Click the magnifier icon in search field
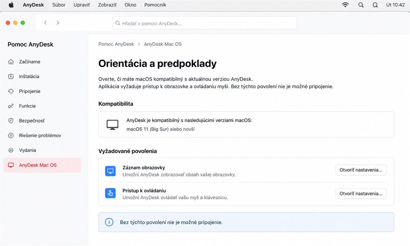410x246 pixels. [118, 23]
